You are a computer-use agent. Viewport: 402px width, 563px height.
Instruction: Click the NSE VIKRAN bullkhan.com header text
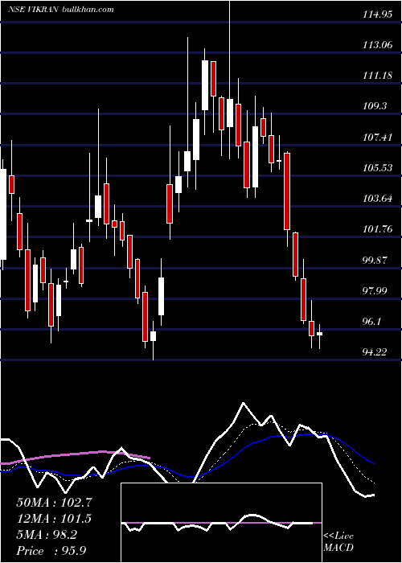tap(60, 9)
